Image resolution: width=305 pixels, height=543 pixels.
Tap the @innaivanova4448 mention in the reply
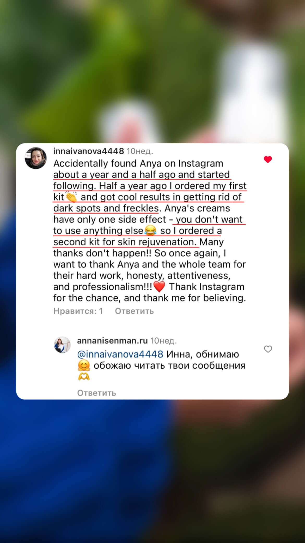(x=120, y=354)
